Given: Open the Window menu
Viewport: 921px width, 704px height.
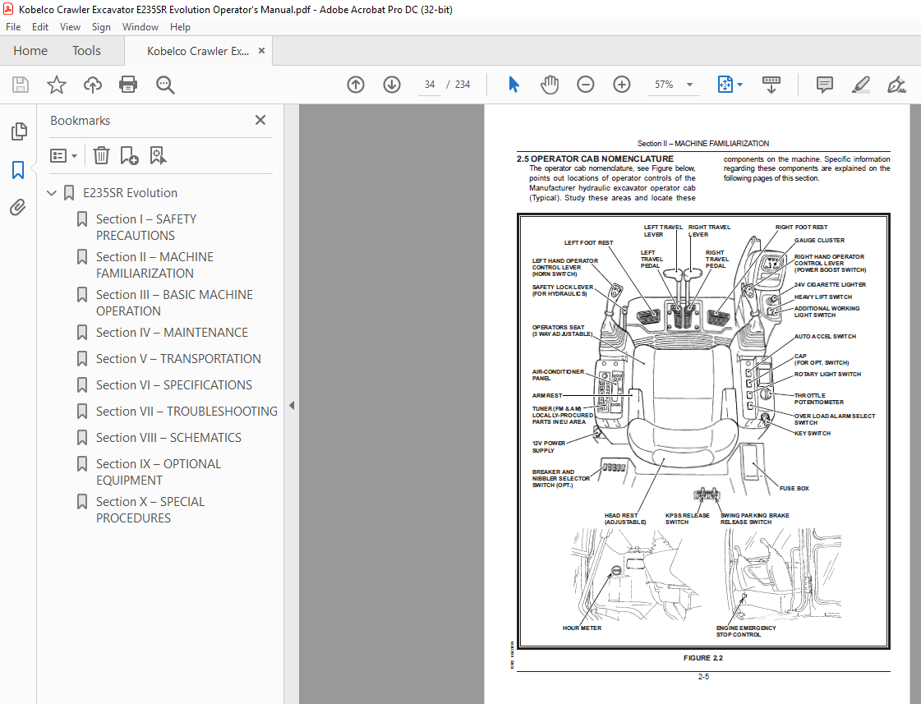Looking at the screenshot, I should (x=140, y=27).
